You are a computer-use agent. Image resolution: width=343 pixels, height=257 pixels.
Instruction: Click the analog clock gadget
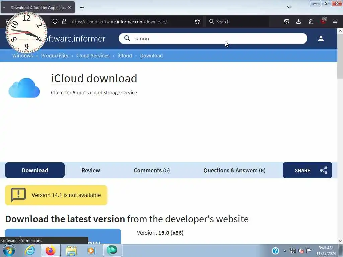pyautogui.click(x=26, y=32)
